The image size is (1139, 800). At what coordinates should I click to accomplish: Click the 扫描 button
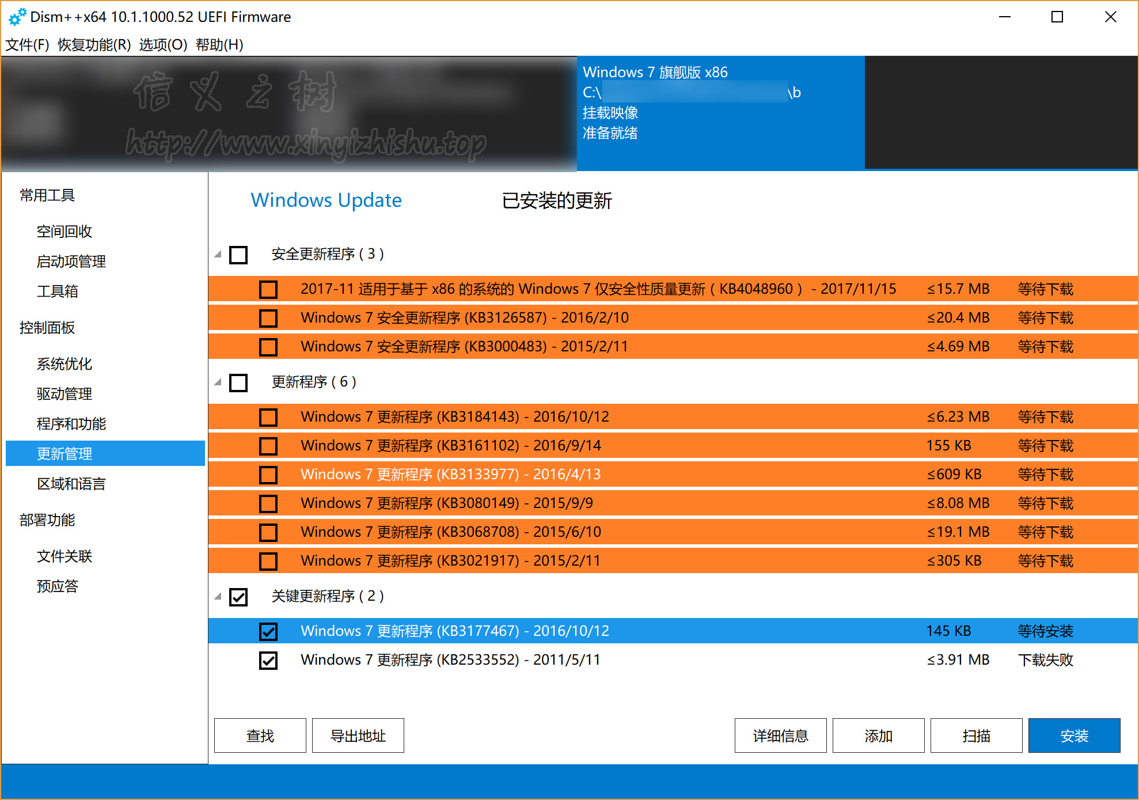coord(976,735)
